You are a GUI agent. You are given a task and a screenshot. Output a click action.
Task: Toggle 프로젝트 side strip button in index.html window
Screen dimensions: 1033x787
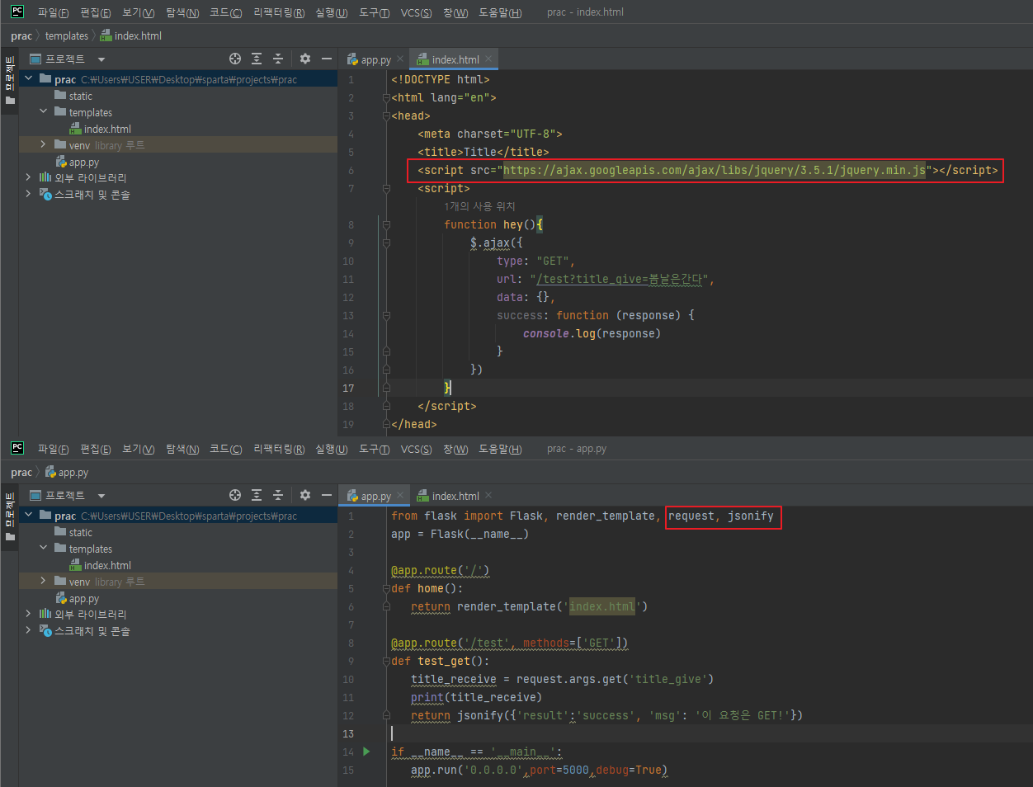10,73
